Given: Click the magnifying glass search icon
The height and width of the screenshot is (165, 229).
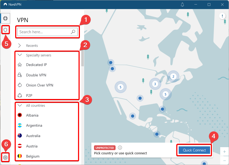Looking at the screenshot, I should pos(73,32).
